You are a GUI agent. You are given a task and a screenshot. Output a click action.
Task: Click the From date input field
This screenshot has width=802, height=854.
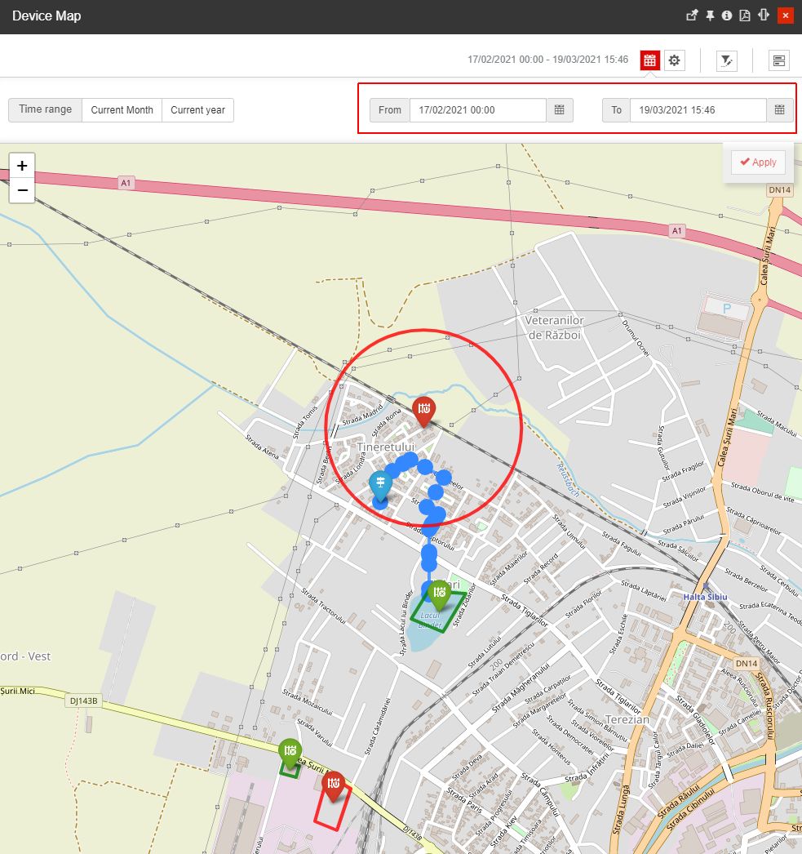coord(477,110)
